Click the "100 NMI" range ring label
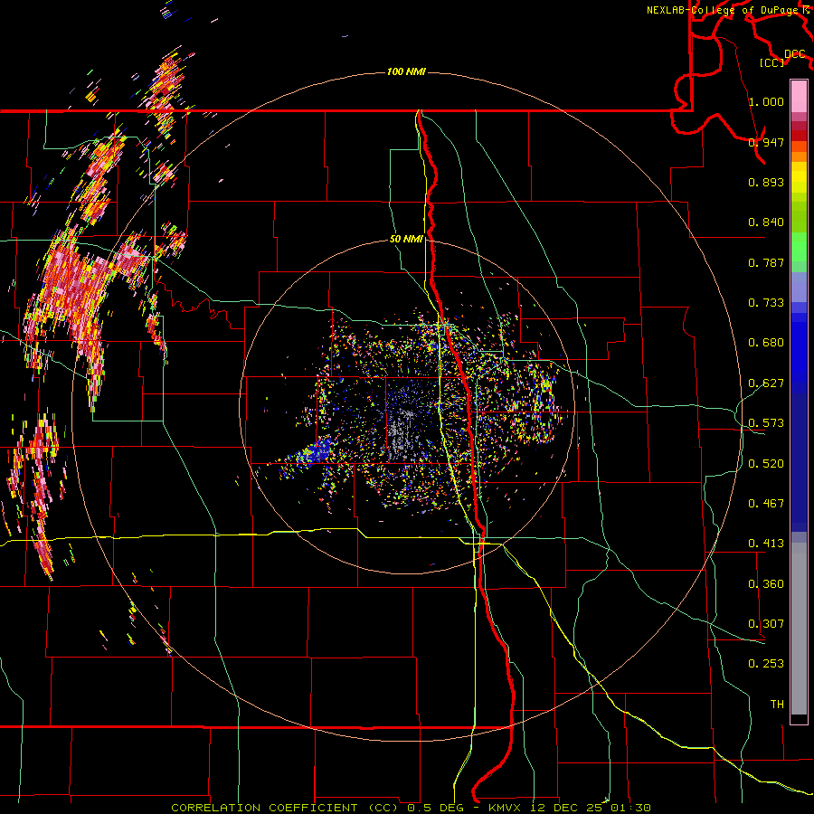This screenshot has height=814, width=814. coord(406,71)
